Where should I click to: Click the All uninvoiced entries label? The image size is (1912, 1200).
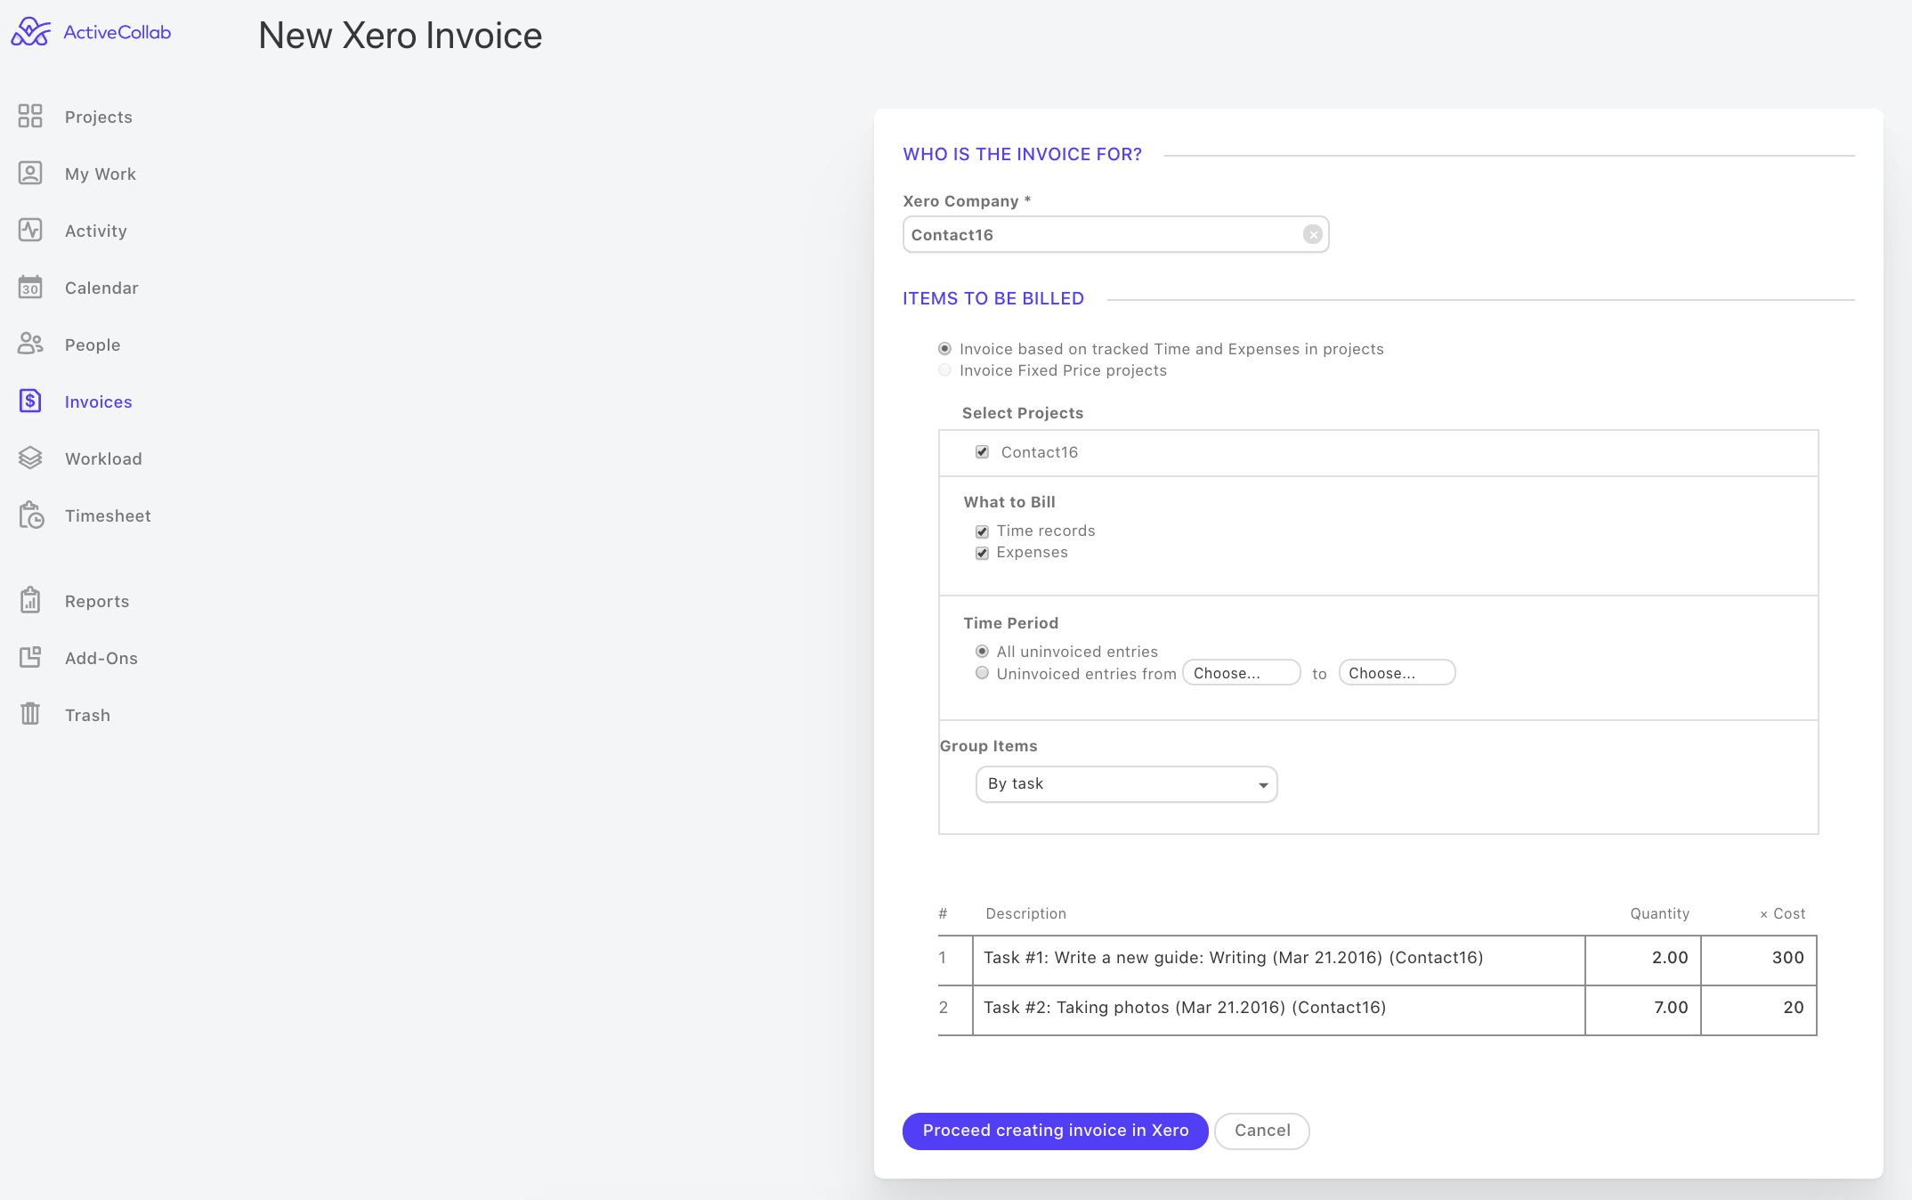[x=1077, y=652]
